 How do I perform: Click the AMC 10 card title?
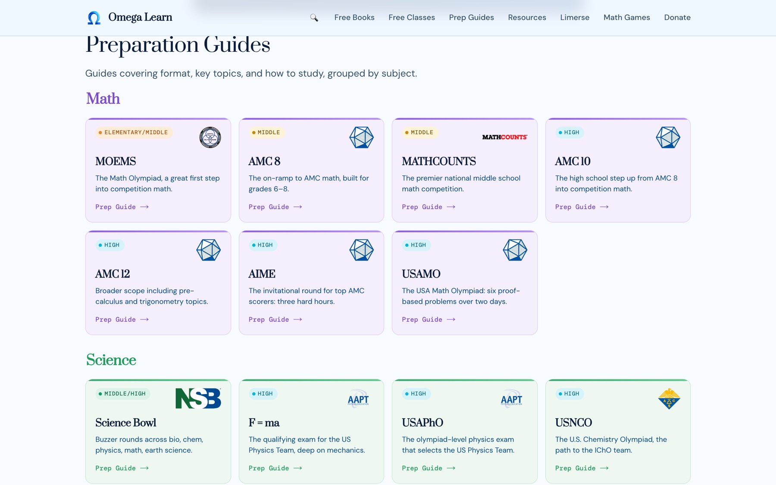point(573,161)
